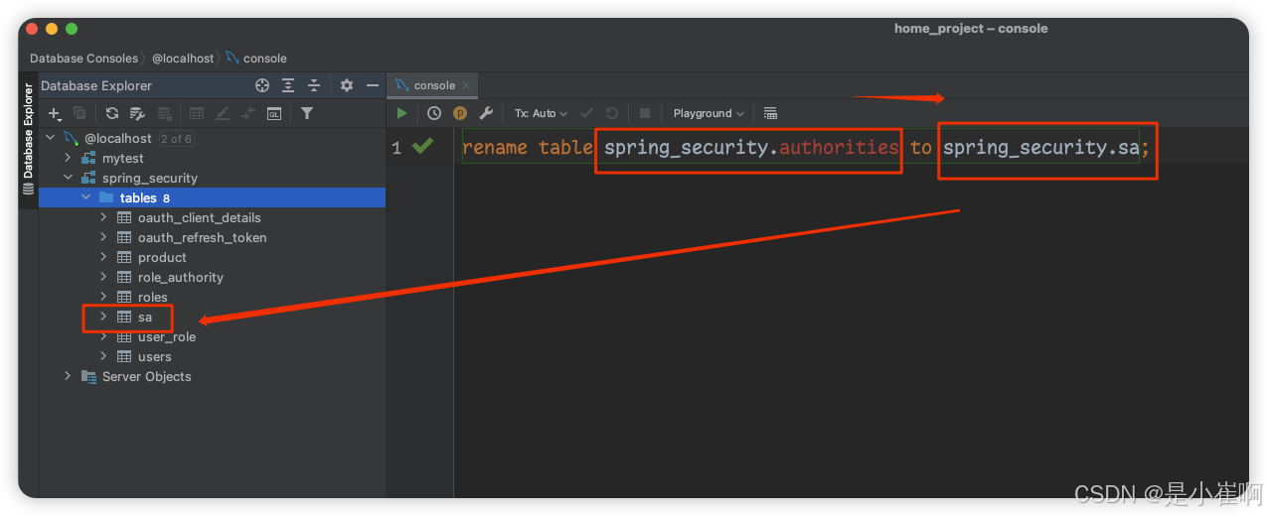
Task: Expand the Server Objects node
Action: tap(68, 376)
